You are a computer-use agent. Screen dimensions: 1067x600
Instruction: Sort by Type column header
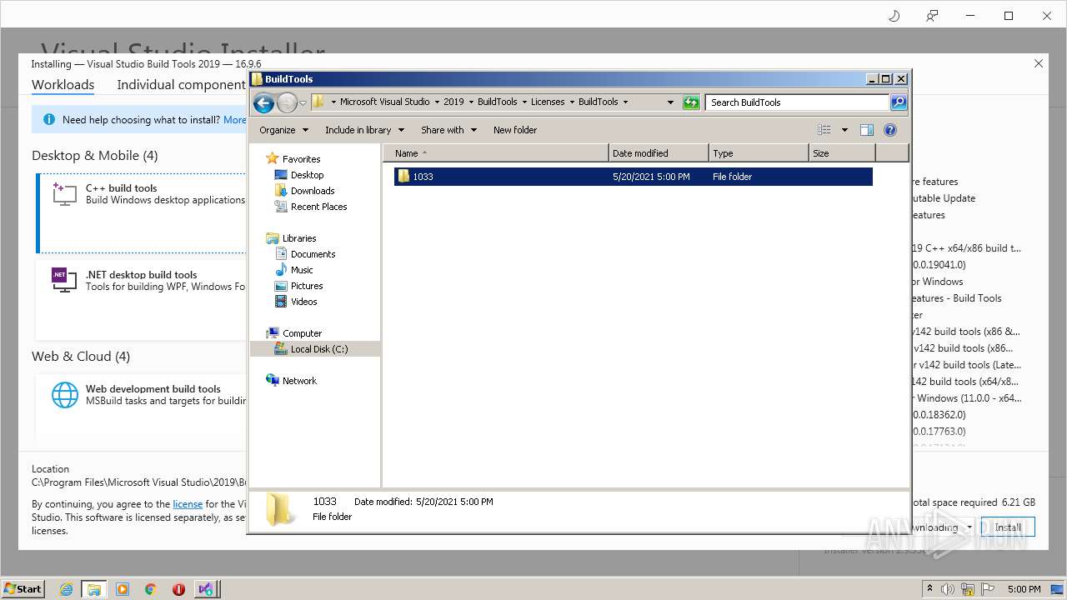tap(759, 153)
